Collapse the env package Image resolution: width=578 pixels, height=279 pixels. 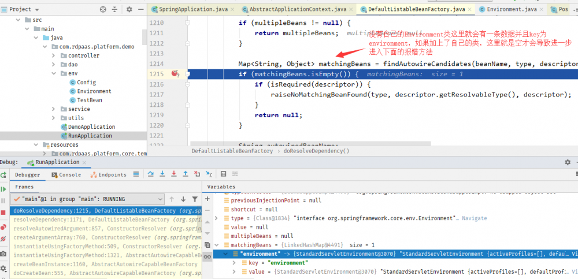click(x=53, y=73)
